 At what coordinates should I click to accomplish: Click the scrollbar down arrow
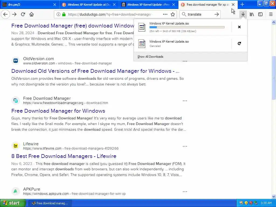274,196
